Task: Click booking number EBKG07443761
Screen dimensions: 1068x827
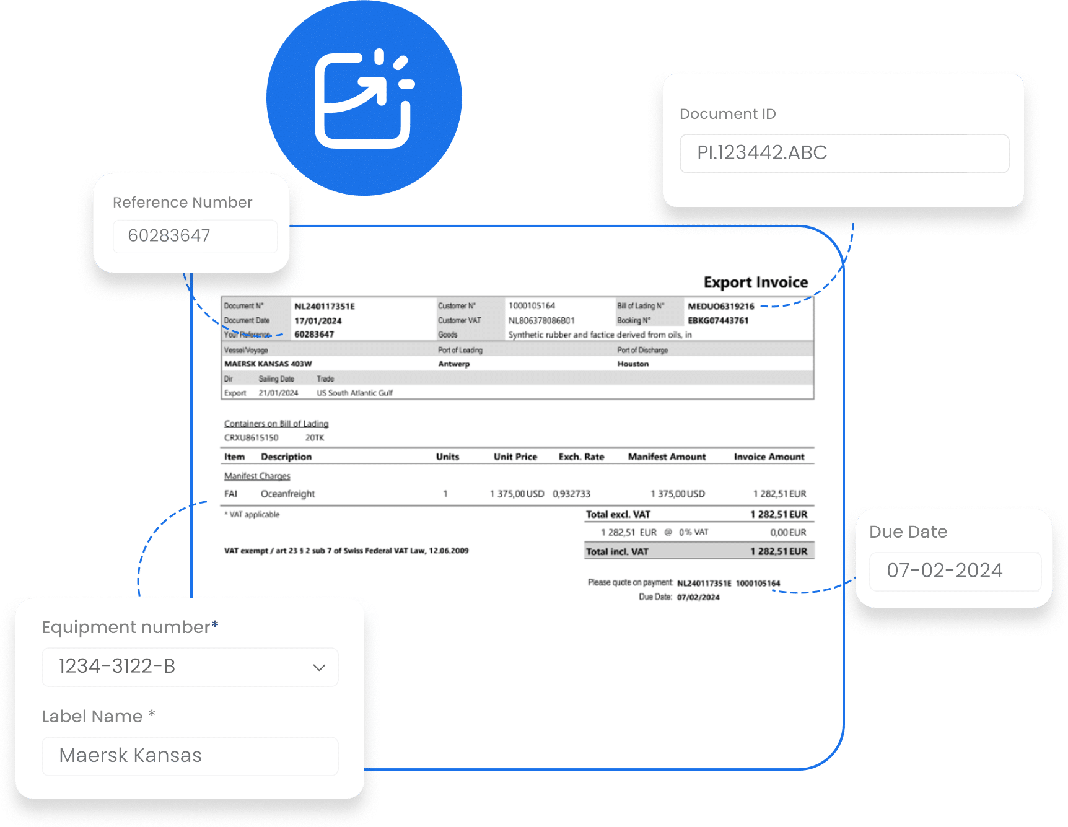Action: [718, 320]
